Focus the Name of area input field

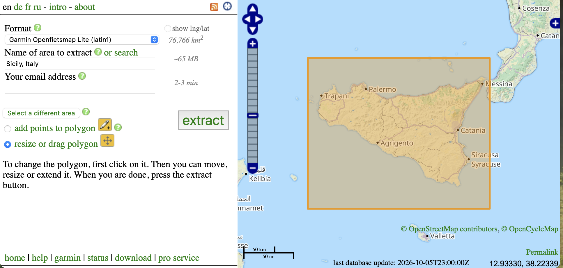(80, 64)
